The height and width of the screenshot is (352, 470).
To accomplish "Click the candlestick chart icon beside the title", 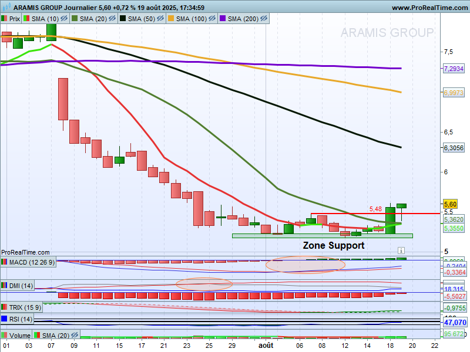I will coord(6,7).
